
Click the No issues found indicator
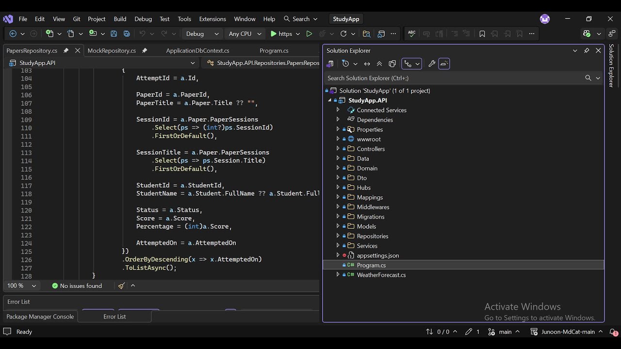(77, 286)
